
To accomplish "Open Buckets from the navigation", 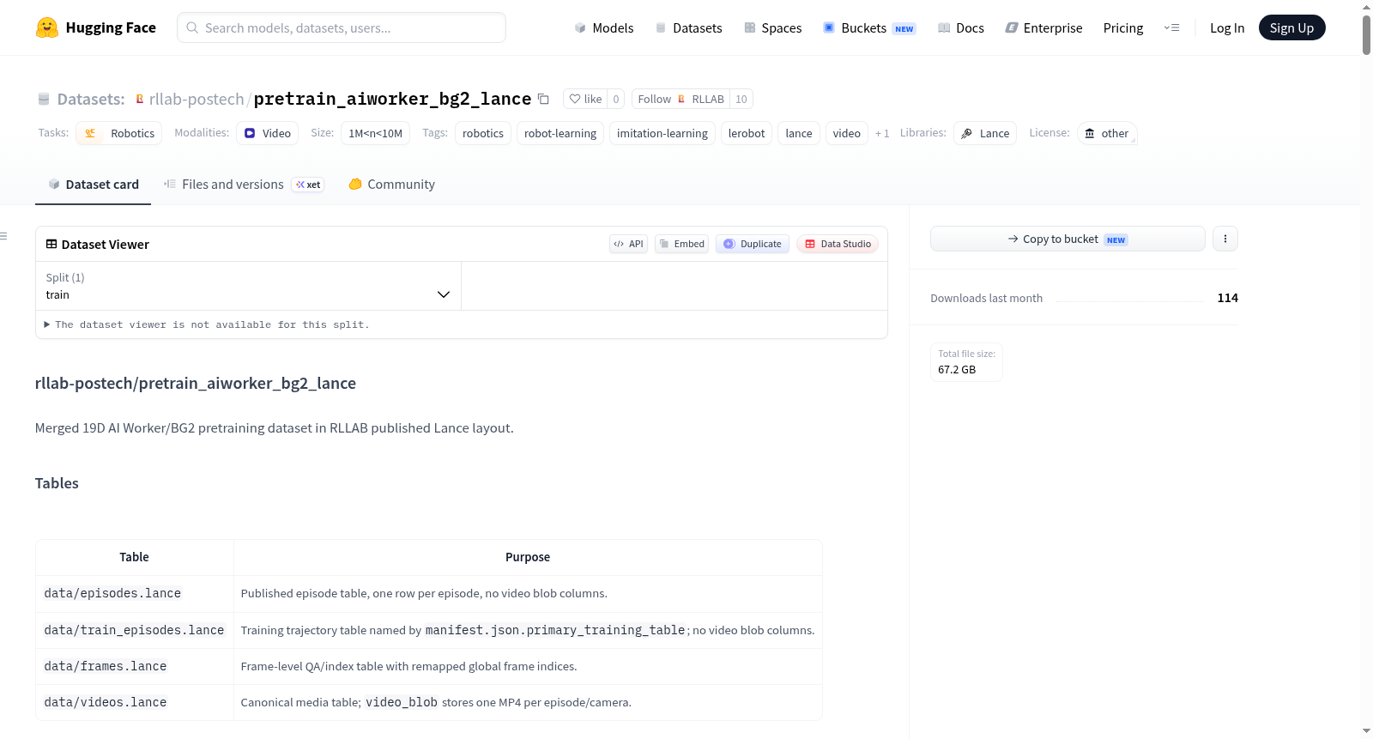I will click(x=869, y=27).
